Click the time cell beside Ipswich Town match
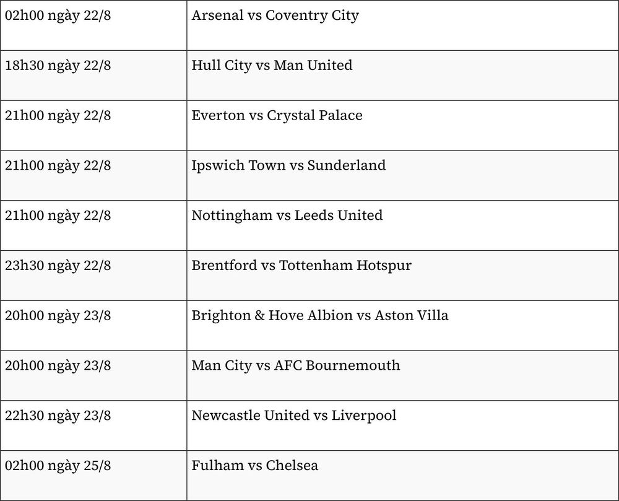Image resolution: width=619 pixels, height=501 pixels. (x=93, y=175)
